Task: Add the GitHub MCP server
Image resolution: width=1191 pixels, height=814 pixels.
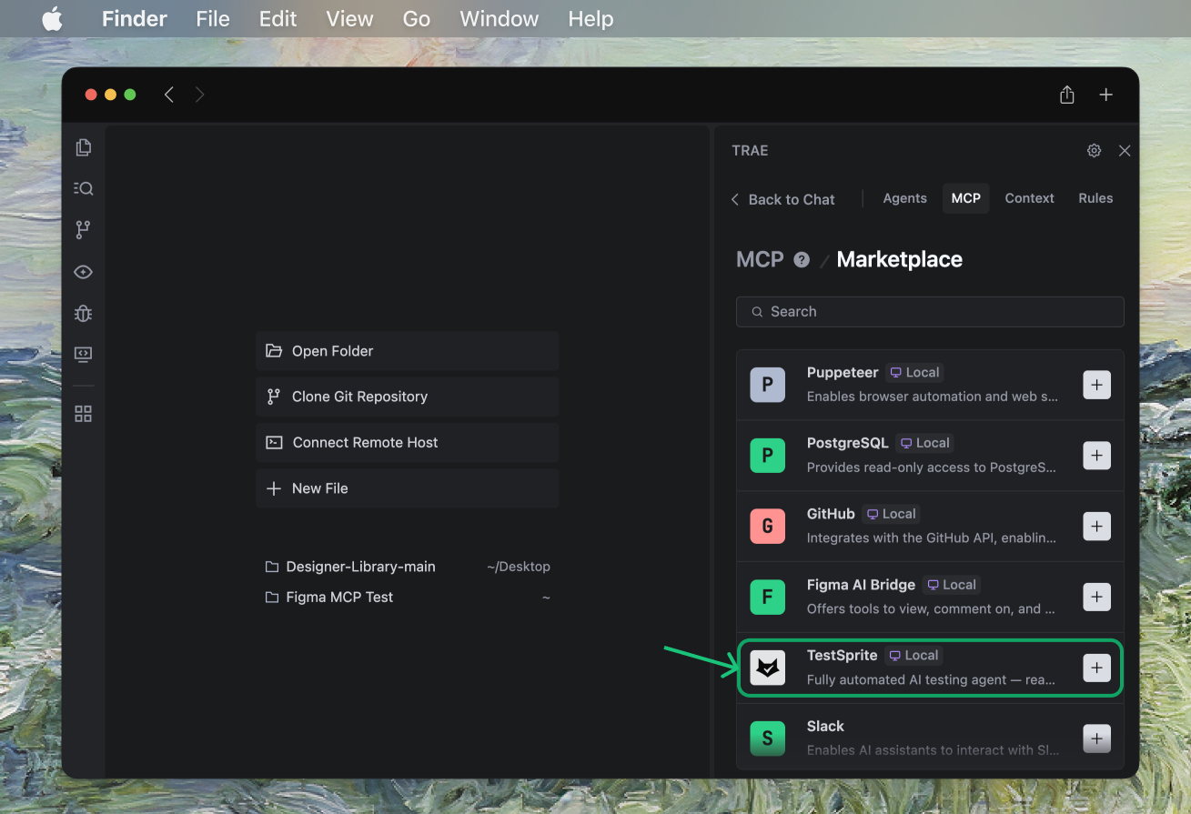Action: (1097, 527)
